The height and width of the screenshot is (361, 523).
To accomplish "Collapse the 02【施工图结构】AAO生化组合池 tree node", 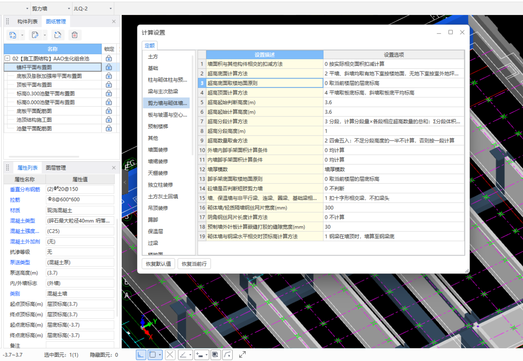I will click(x=8, y=58).
